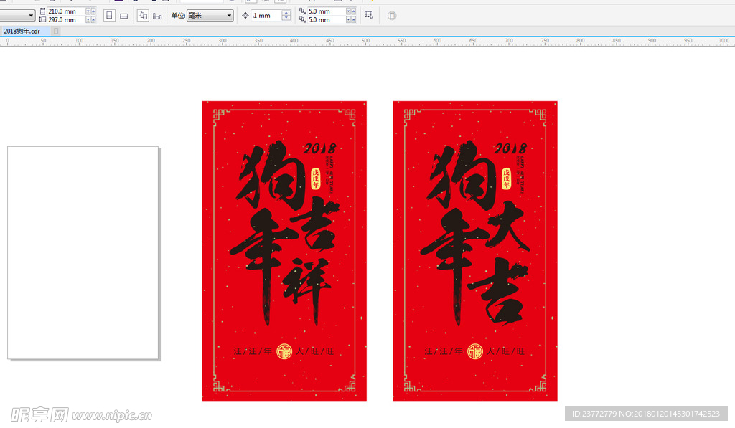This screenshot has width=735, height=428.
Task: Select the 2018狗年.cdr document tab
Action: (x=25, y=31)
